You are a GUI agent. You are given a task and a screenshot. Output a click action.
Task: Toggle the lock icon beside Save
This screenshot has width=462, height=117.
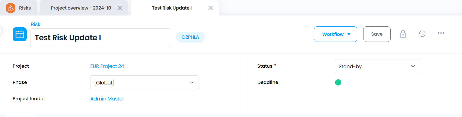click(x=403, y=34)
